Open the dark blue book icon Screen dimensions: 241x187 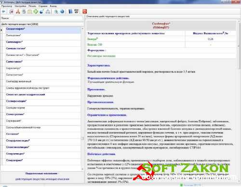coord(70,12)
